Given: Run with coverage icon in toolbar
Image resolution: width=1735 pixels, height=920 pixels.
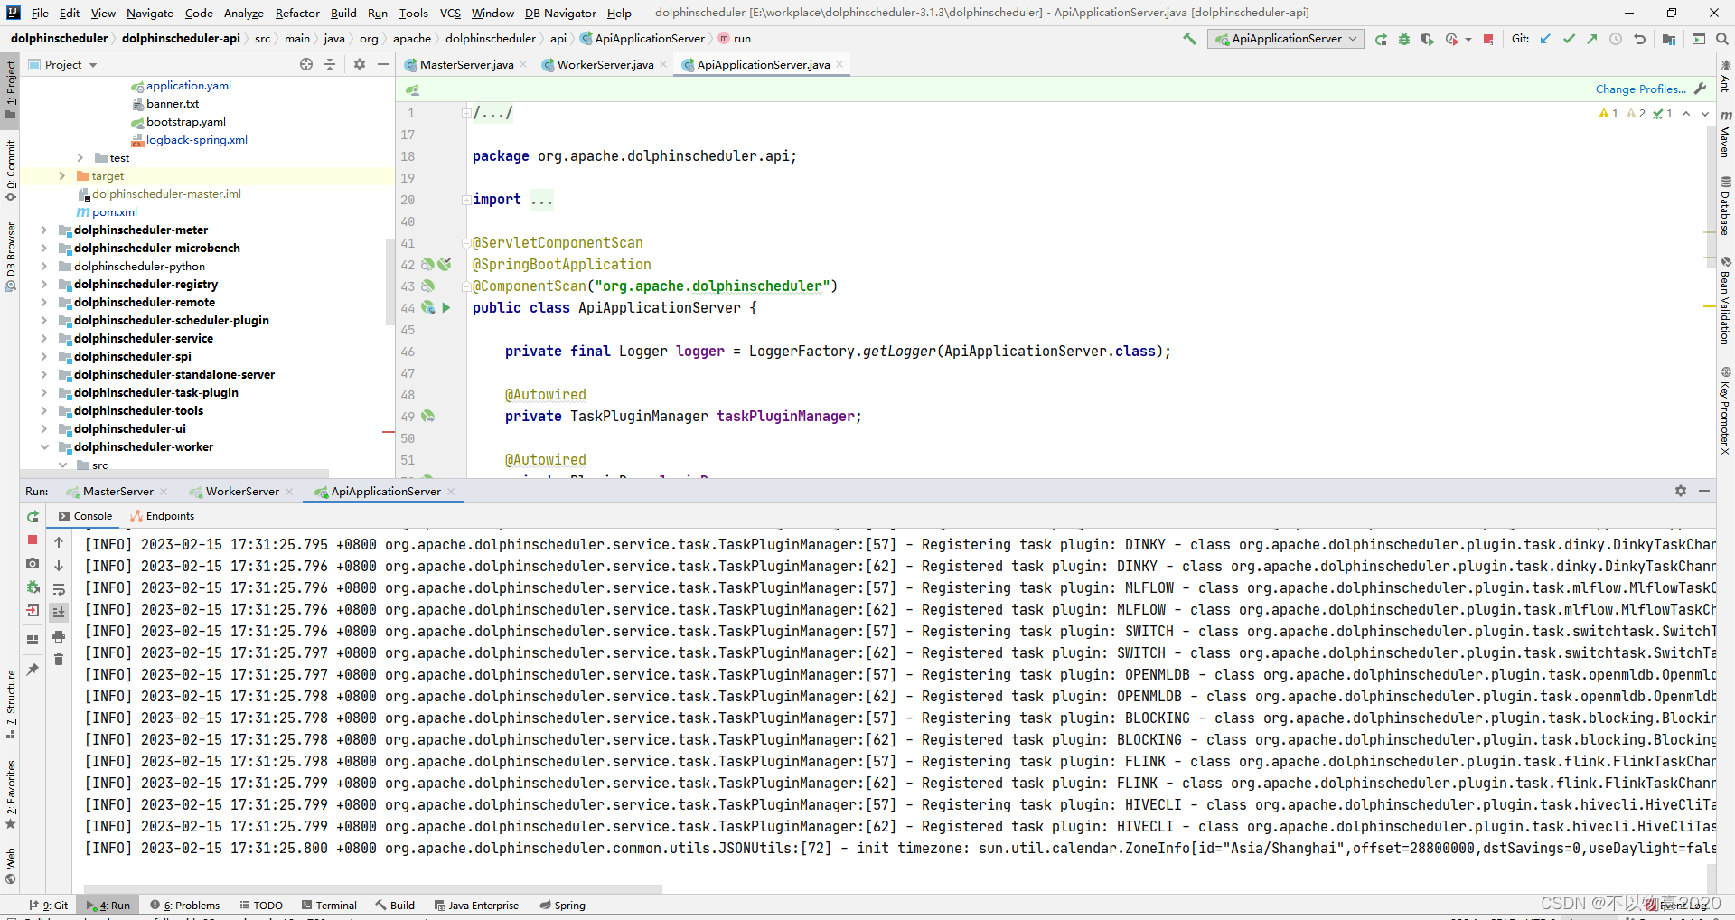Looking at the screenshot, I should [x=1428, y=39].
